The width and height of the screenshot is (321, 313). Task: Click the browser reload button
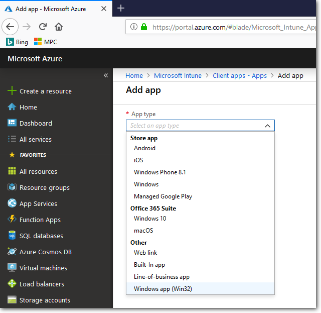(43, 27)
